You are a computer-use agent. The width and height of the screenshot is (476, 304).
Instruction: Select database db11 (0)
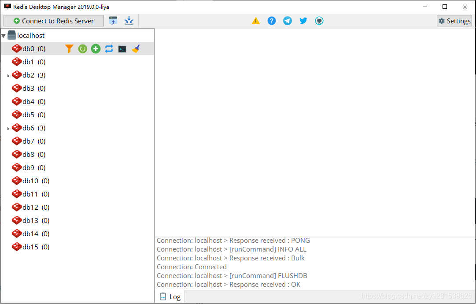(x=36, y=194)
